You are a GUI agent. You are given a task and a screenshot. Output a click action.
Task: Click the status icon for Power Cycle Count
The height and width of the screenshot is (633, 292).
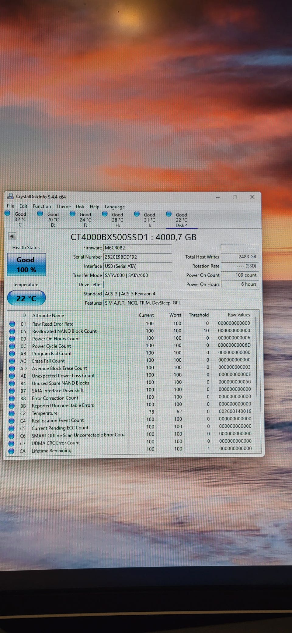click(12, 346)
